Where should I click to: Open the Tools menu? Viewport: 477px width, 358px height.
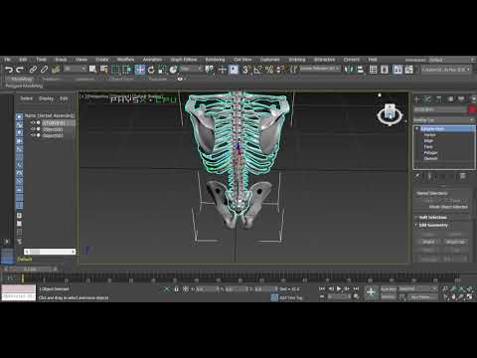click(41, 60)
